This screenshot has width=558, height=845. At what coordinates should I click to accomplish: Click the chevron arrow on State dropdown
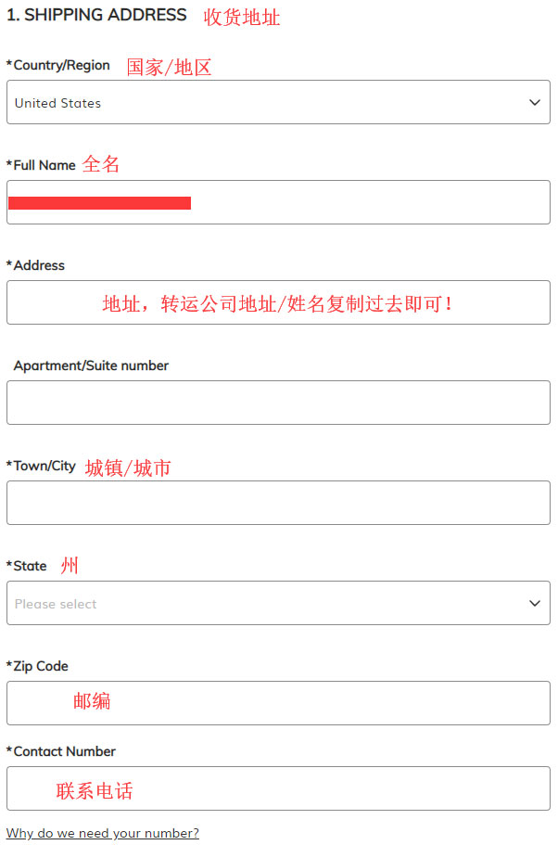(534, 604)
